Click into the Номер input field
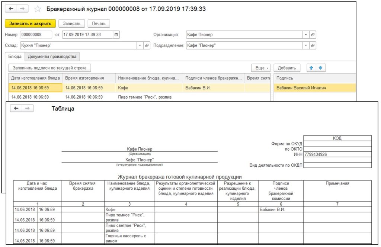Screen dimensions: 381x247 point(36,35)
